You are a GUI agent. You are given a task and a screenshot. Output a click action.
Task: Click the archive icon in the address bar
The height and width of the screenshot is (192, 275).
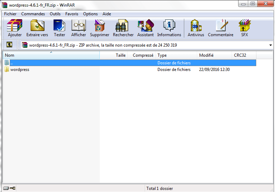[25, 45]
